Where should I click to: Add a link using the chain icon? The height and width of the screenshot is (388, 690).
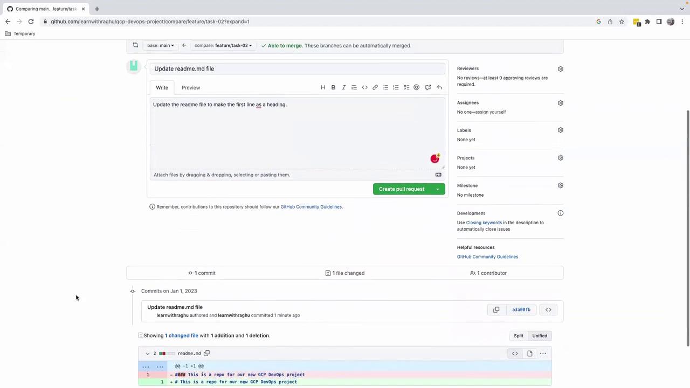375,87
